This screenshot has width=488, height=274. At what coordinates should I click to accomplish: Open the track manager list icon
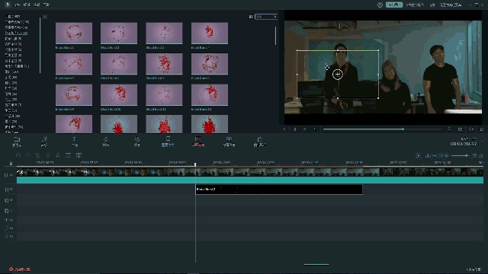[x=474, y=155]
